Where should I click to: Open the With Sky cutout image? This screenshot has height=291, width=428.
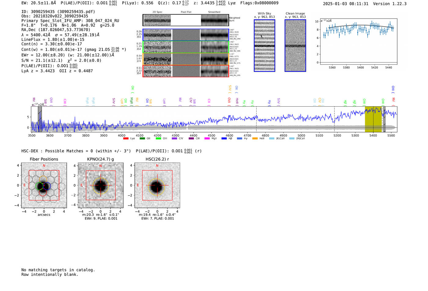click(264, 45)
